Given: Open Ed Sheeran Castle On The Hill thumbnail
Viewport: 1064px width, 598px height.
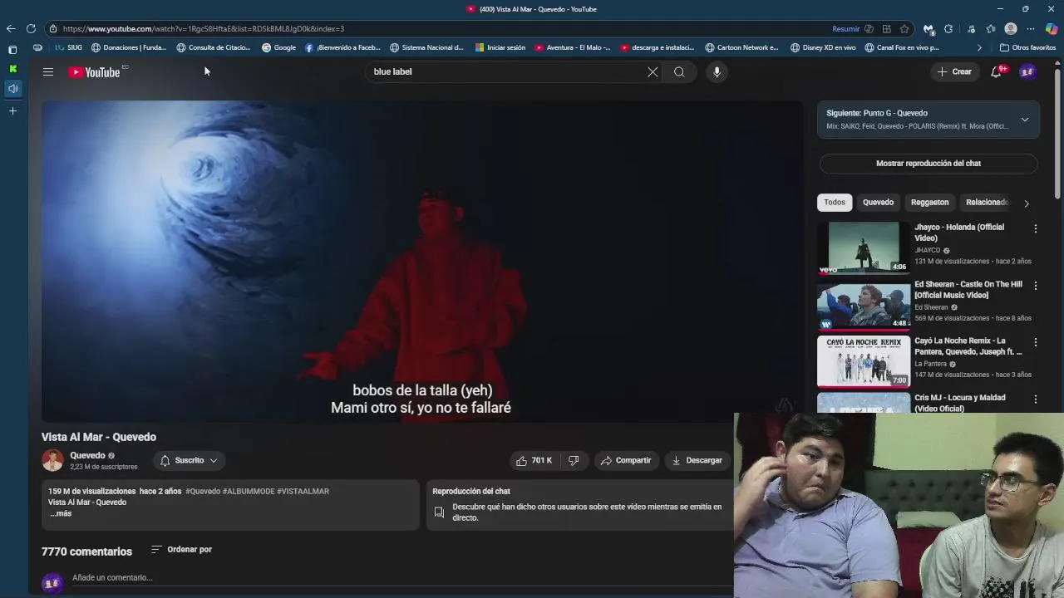Looking at the screenshot, I should 864,305.
